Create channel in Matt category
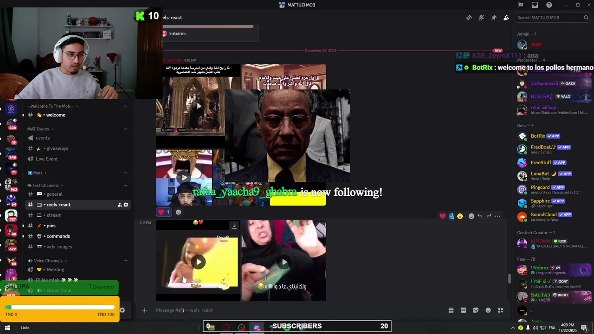The height and width of the screenshot is (334, 594). pyautogui.click(x=126, y=173)
